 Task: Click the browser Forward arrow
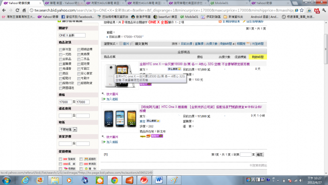point(10,10)
